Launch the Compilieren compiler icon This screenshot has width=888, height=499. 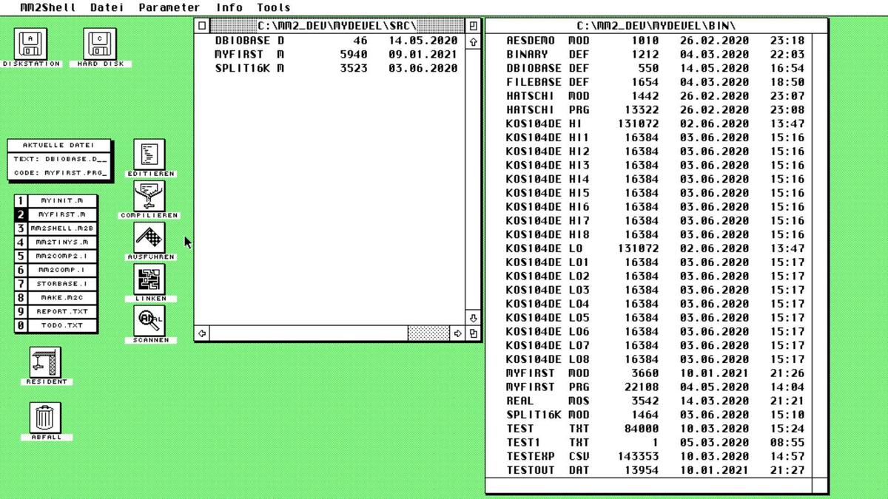149,197
